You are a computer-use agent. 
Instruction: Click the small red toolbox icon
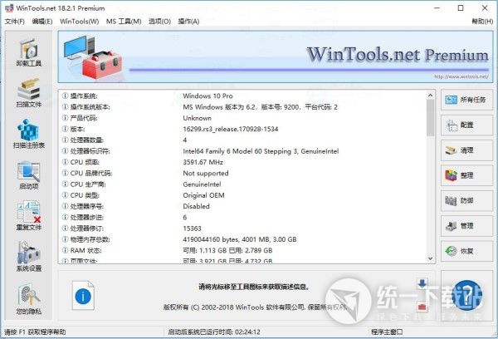click(422, 307)
